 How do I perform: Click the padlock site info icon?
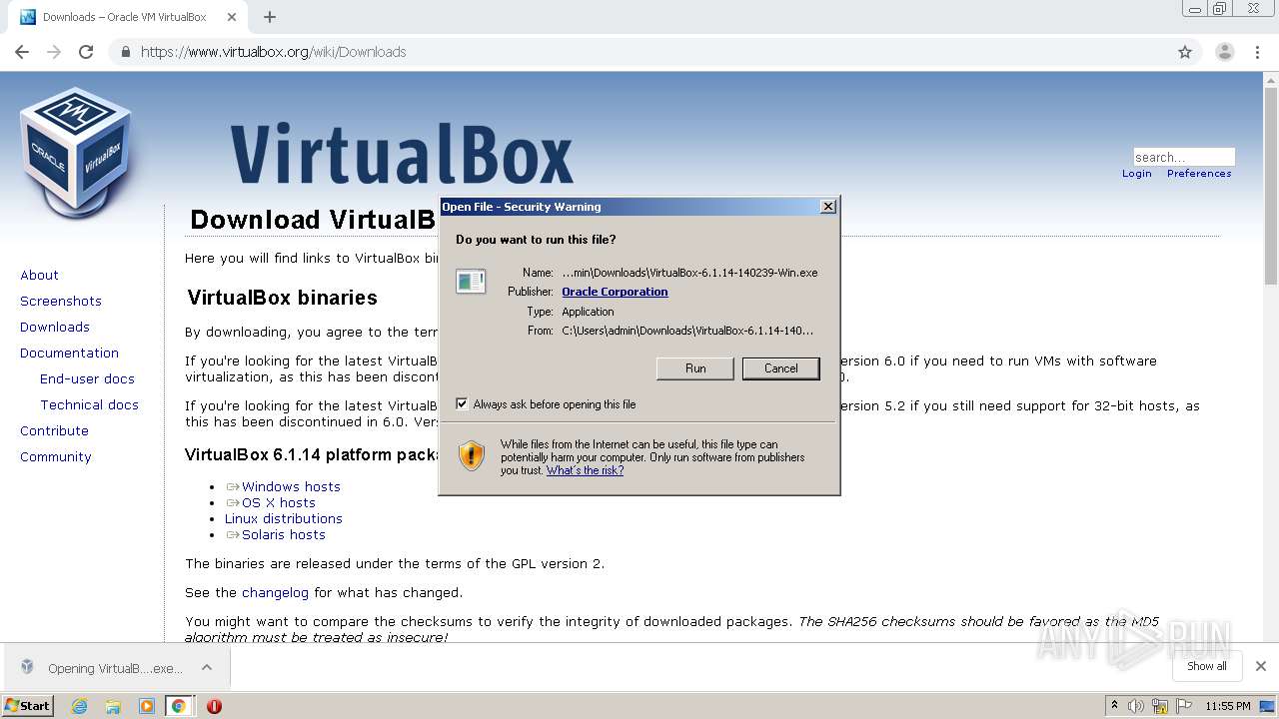(126, 52)
